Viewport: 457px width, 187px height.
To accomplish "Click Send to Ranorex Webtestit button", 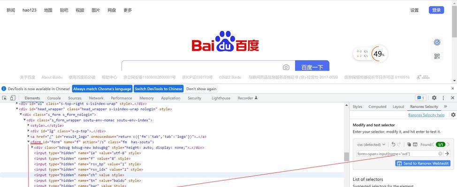I will click(423, 164).
